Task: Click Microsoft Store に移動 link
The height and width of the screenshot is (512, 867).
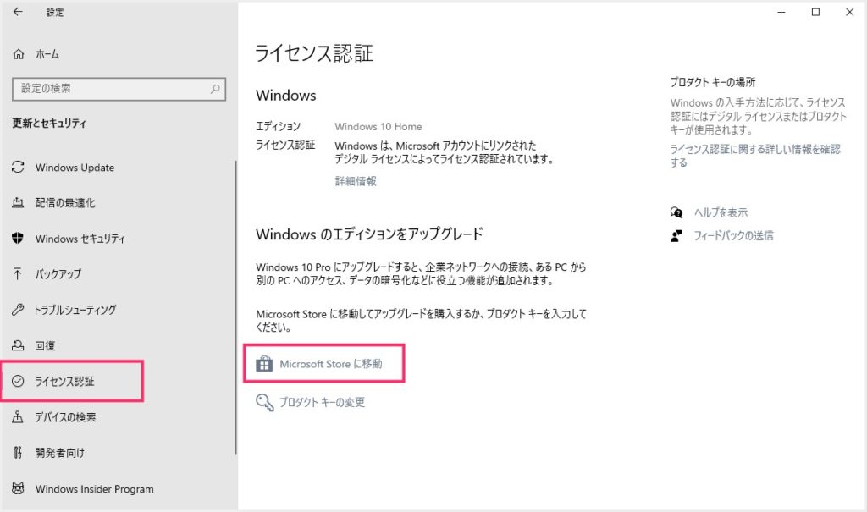Action: pos(331,364)
